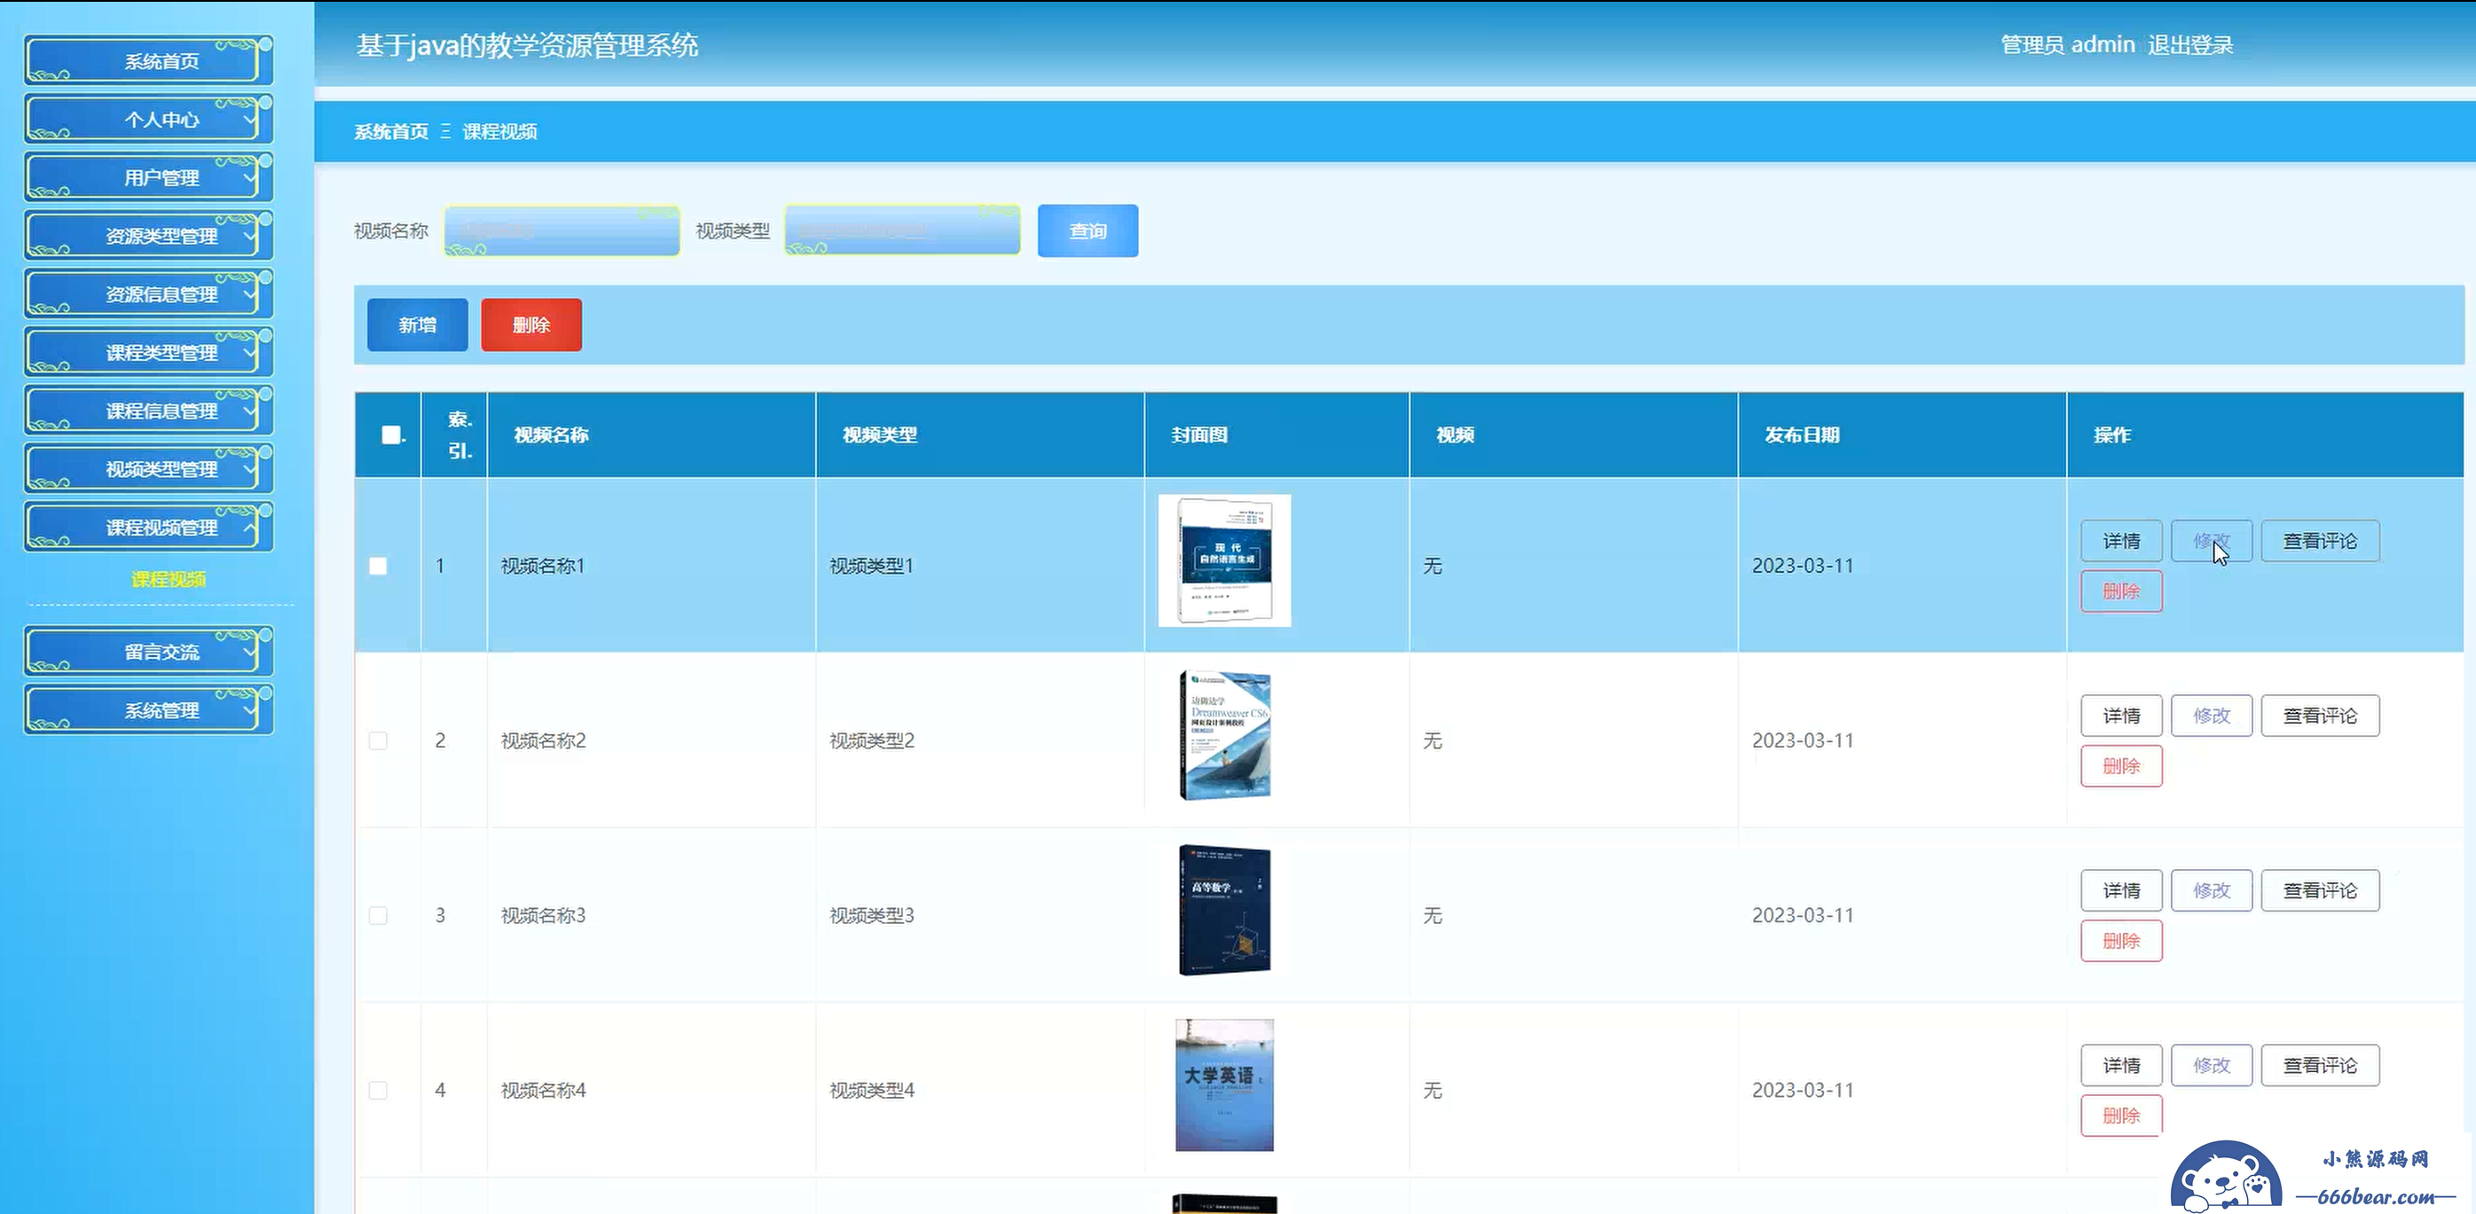The image size is (2476, 1214).
Task: Expand the 课程信息管理 sidebar menu
Action: (x=149, y=411)
